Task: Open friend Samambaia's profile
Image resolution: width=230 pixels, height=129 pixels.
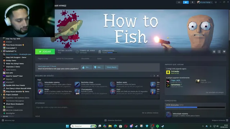Action: pyautogui.click(x=175, y=85)
